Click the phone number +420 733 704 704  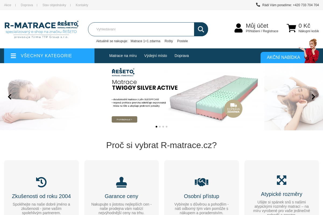click(x=306, y=5)
